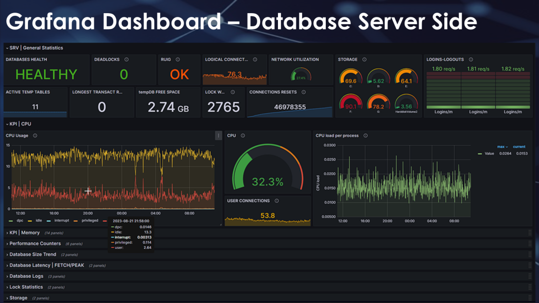Click the CONNECTIONS RESETS info icon
The width and height of the screenshot is (539, 303).
coord(304,92)
